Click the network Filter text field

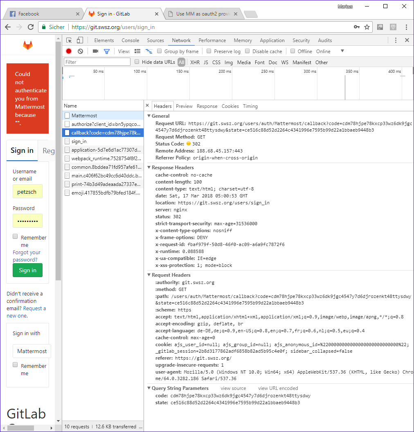click(x=97, y=62)
